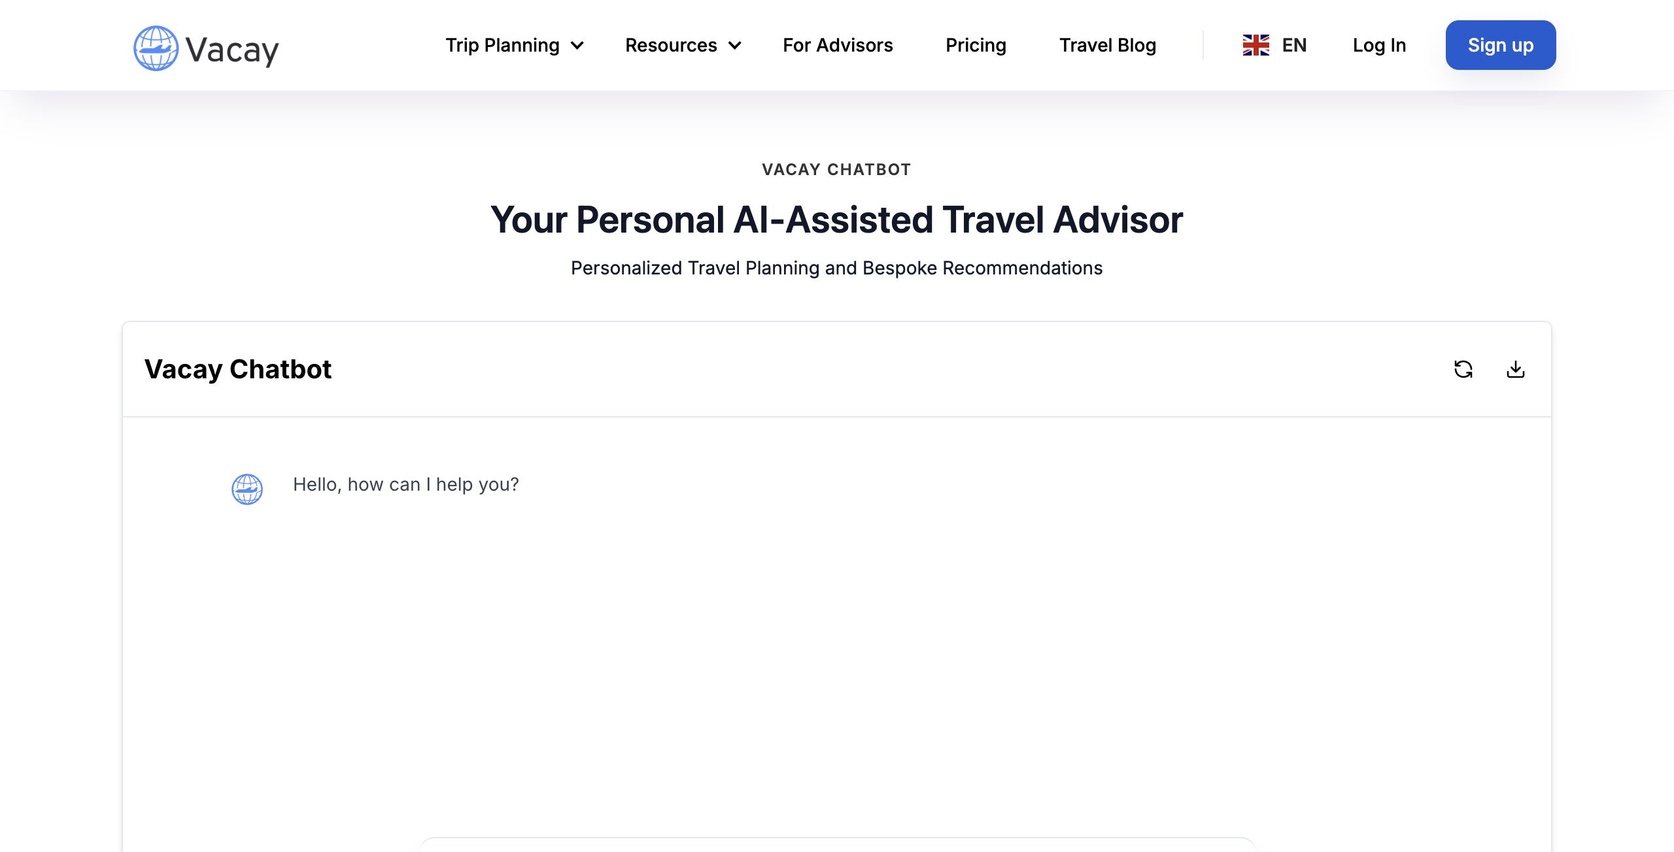Image resolution: width=1674 pixels, height=852 pixels.
Task: Click the Vacay globe logo icon
Action: pyautogui.click(x=156, y=48)
